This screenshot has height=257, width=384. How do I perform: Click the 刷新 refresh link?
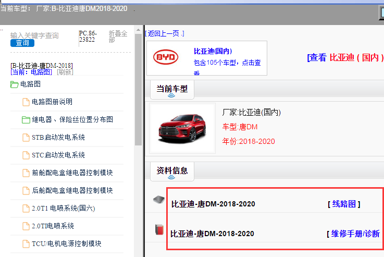pos(65,72)
